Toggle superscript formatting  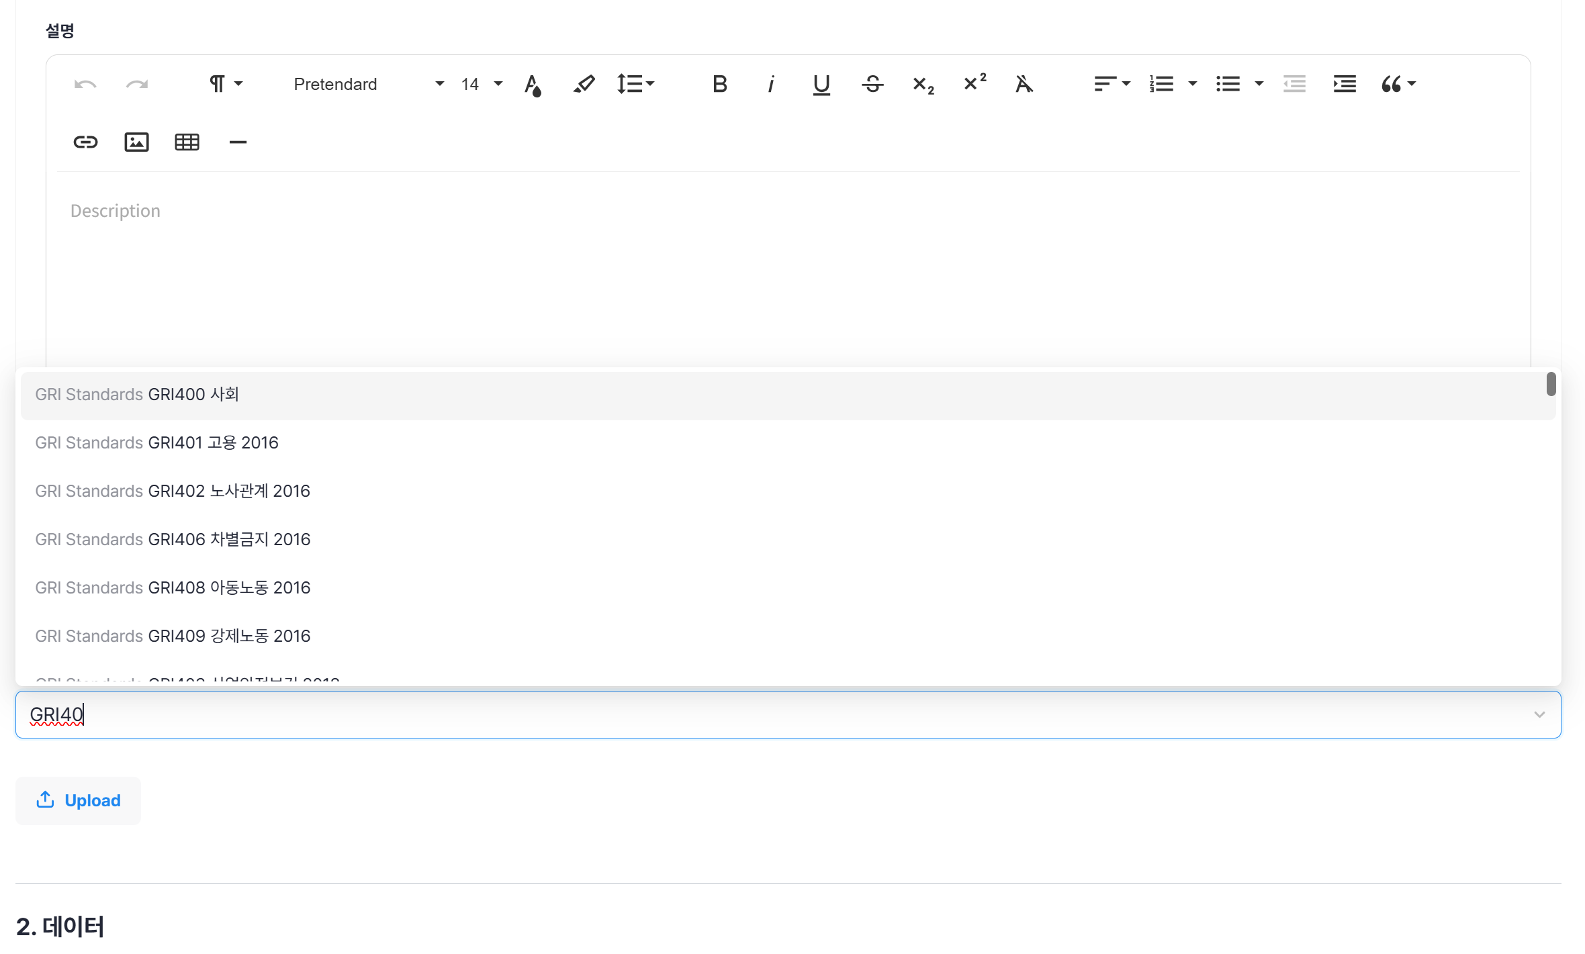click(975, 84)
